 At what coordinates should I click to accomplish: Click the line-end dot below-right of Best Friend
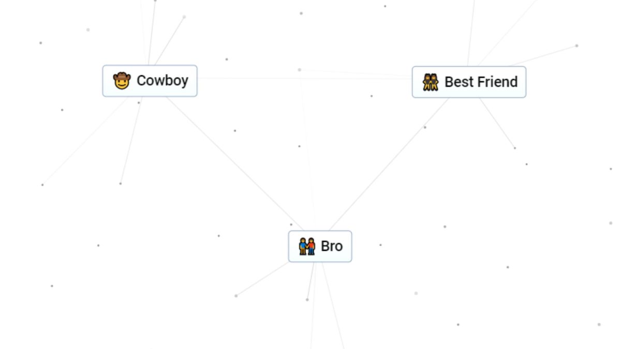[515, 148]
